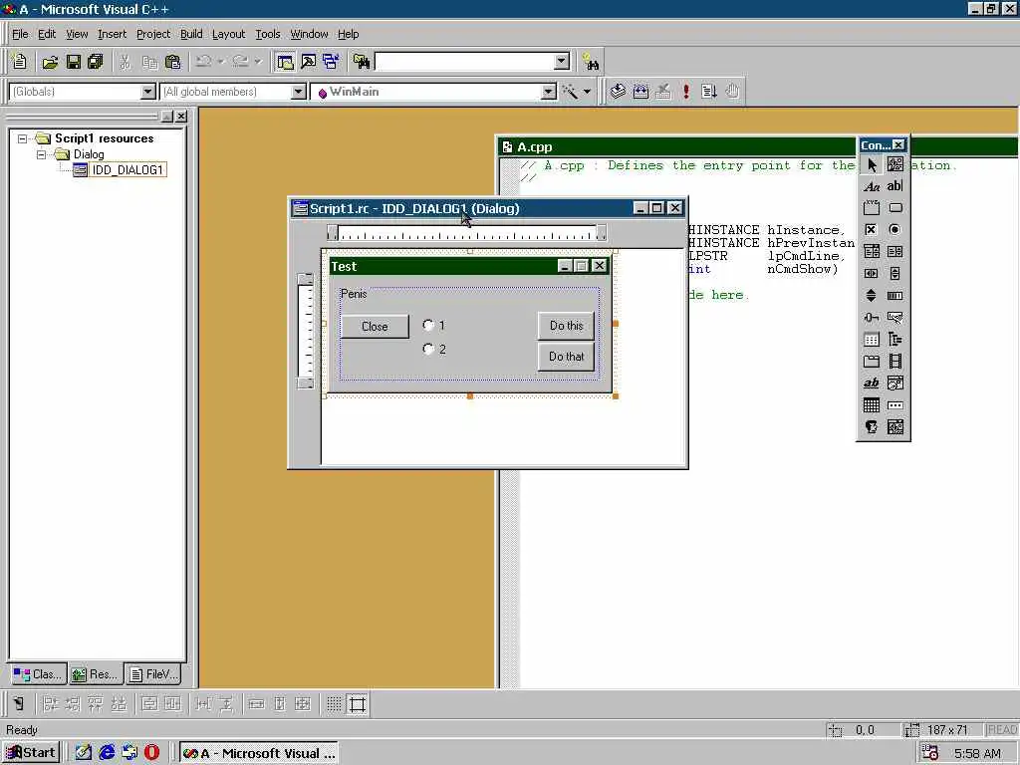
Task: Click the New Text File toolbar icon
Action: coord(20,62)
